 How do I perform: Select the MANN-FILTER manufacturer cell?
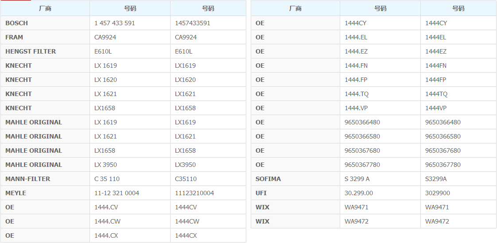(27, 179)
